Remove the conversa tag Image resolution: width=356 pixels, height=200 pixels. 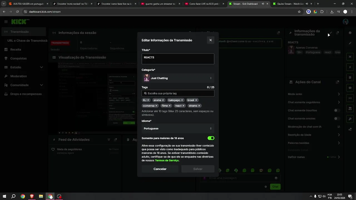(156, 106)
